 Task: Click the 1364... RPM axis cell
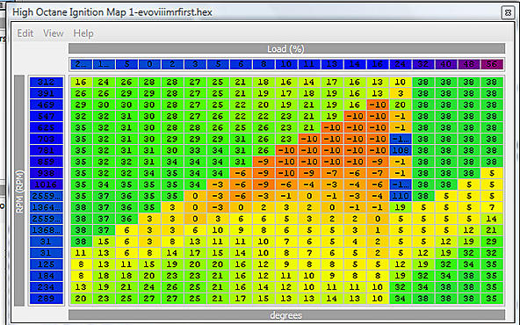(x=46, y=207)
